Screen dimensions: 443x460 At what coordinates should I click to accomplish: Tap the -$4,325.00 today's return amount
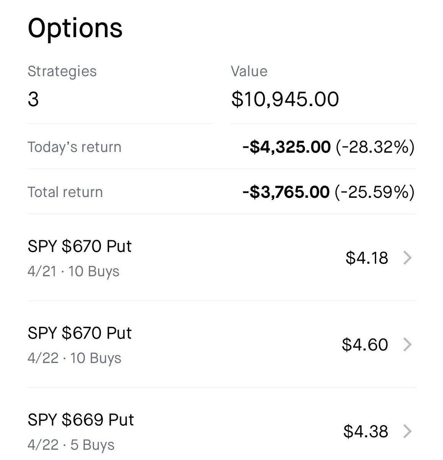(287, 147)
